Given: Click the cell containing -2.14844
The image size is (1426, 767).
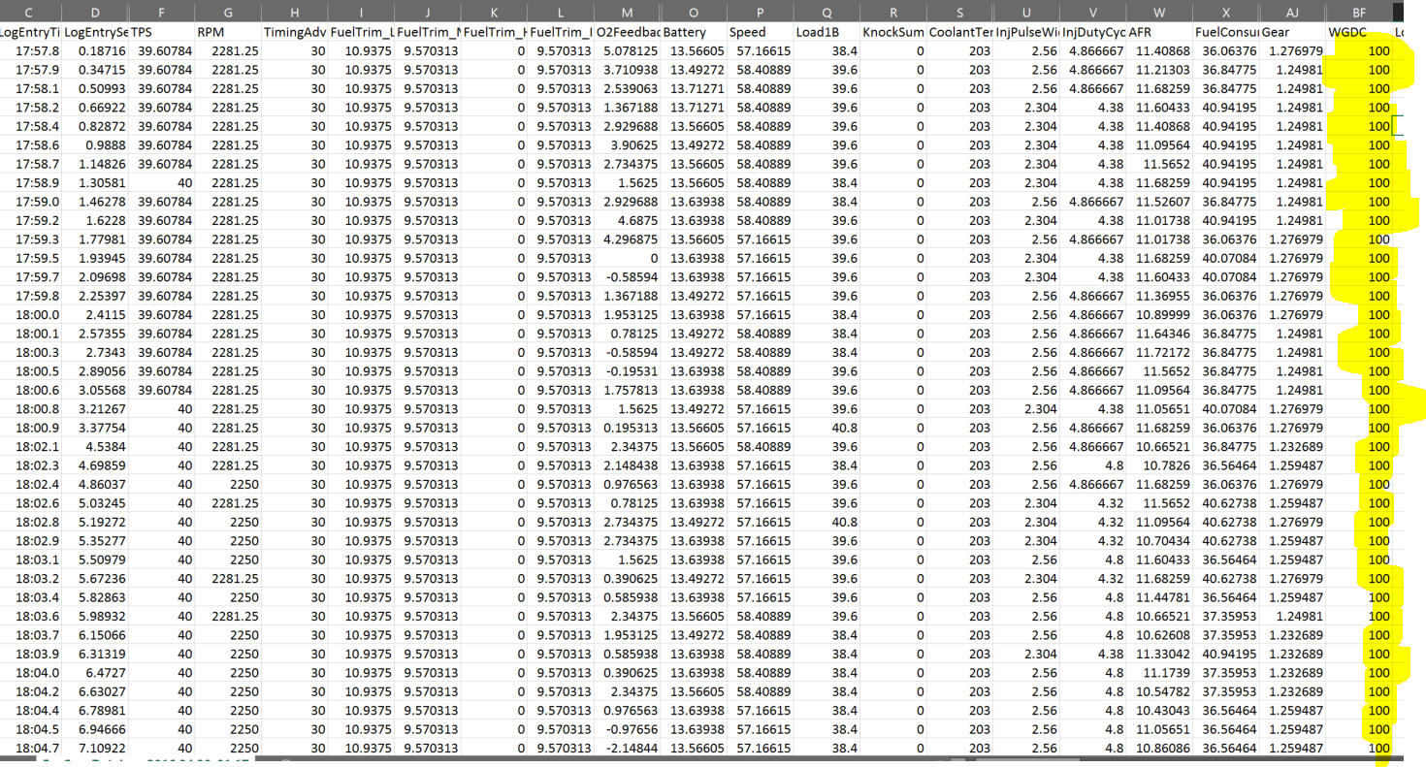Looking at the screenshot, I should (x=626, y=749).
